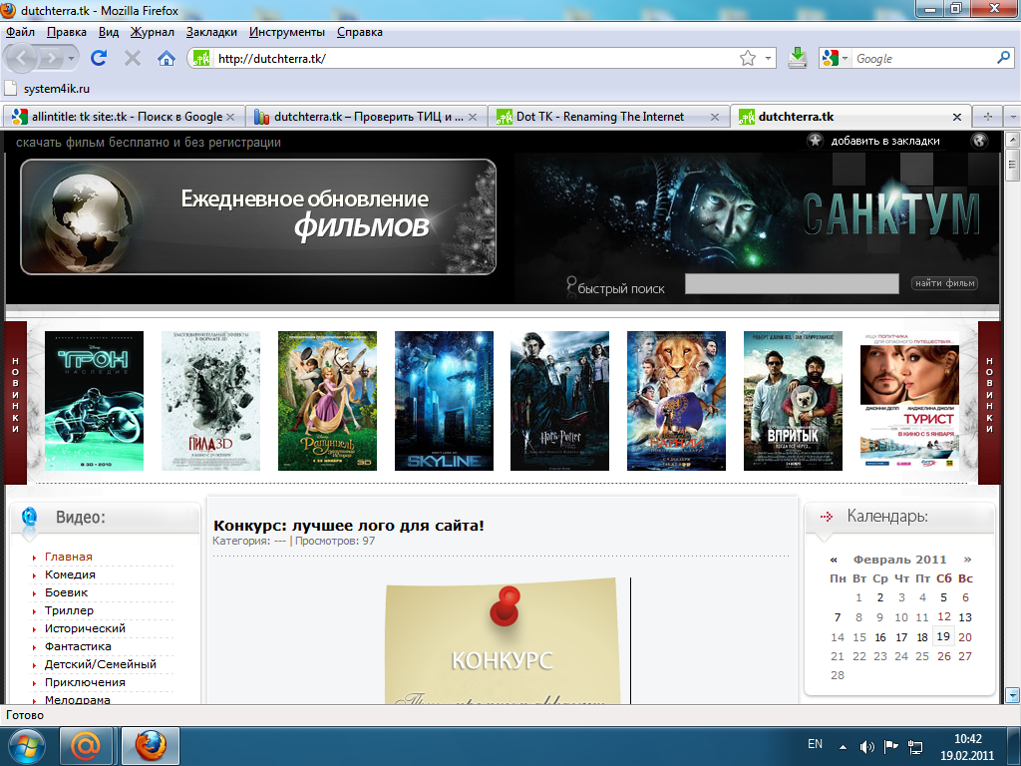Image resolution: width=1021 pixels, height=766 pixels.
Task: Switch to Dot TK Renaming The Internet tab
Action: point(609,117)
